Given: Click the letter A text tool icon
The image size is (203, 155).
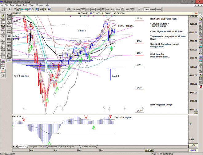Looking at the screenshot, I should coord(201,67).
